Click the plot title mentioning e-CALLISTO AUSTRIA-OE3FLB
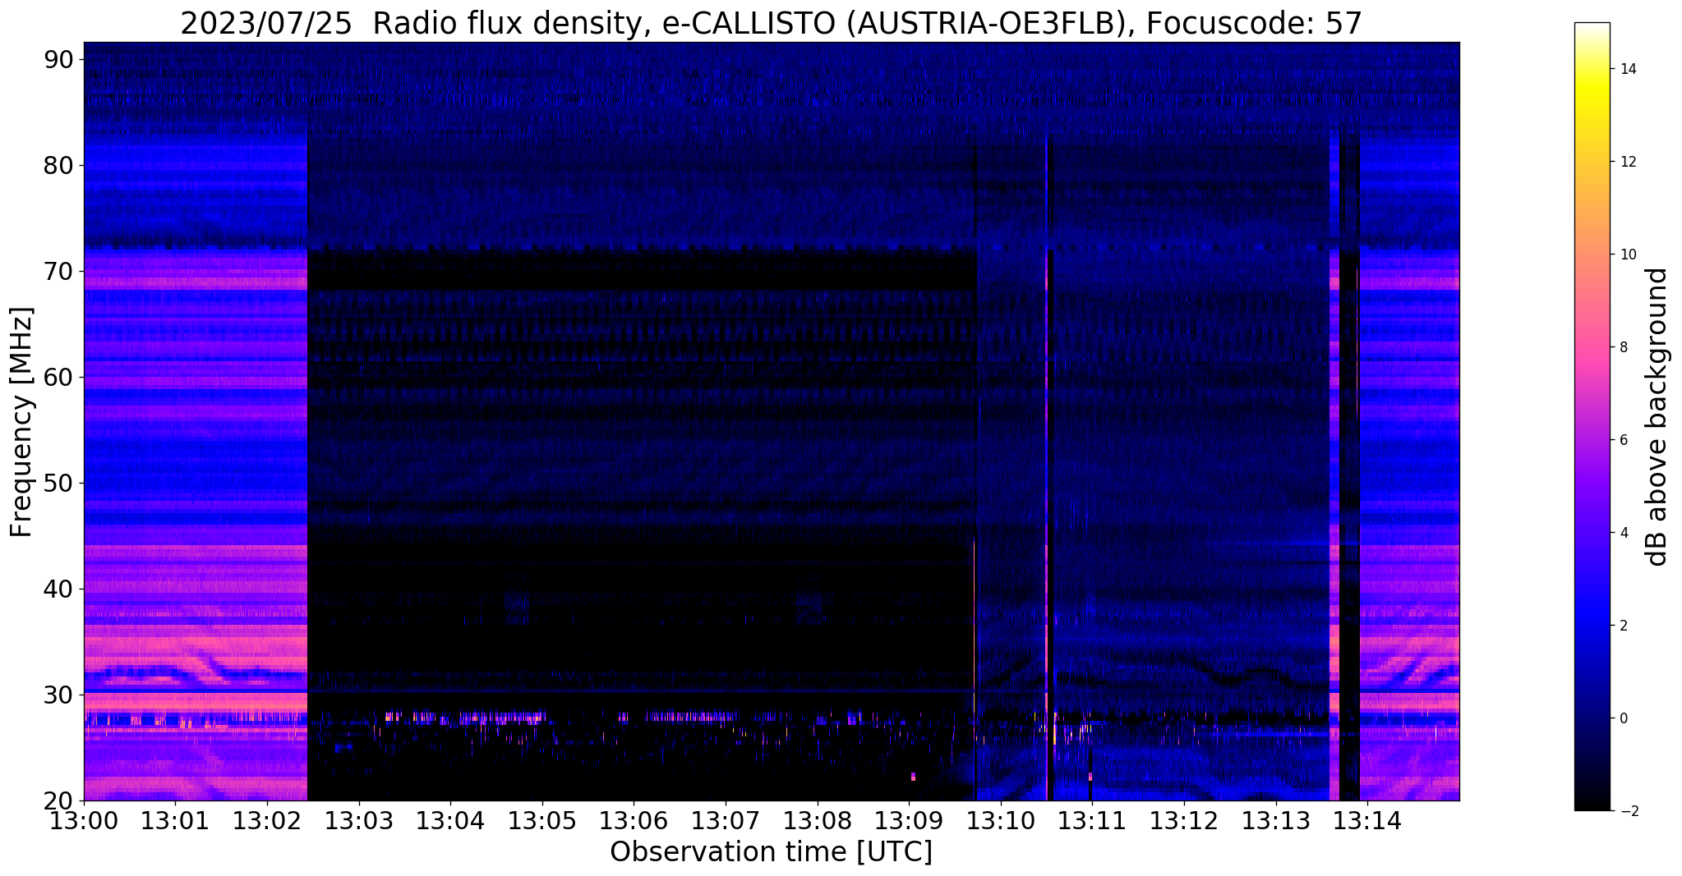This screenshot has width=1682, height=876. click(771, 23)
